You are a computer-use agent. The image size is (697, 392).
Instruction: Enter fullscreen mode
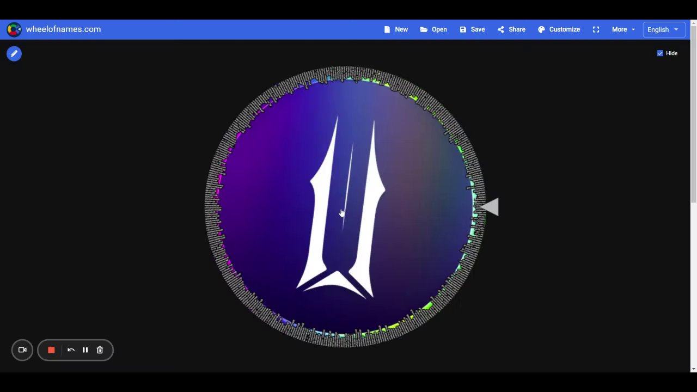[x=596, y=29]
